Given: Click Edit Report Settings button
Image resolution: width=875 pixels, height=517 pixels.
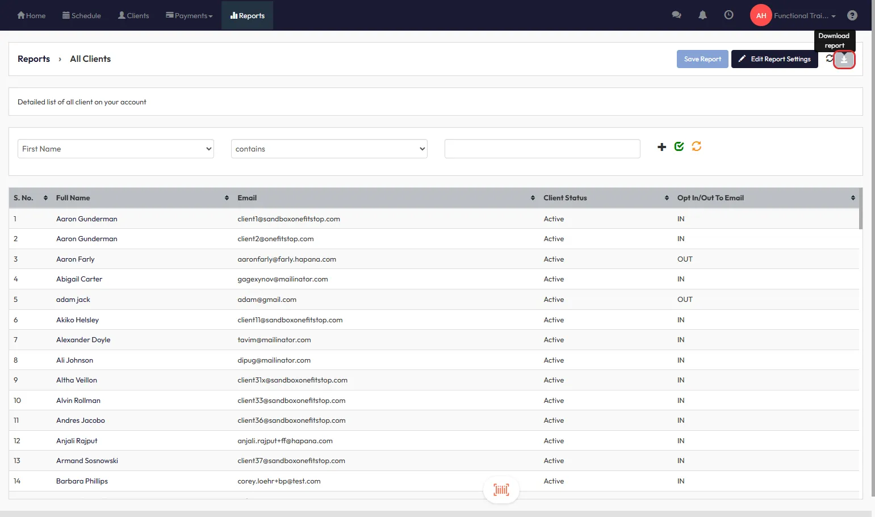Looking at the screenshot, I should (774, 59).
